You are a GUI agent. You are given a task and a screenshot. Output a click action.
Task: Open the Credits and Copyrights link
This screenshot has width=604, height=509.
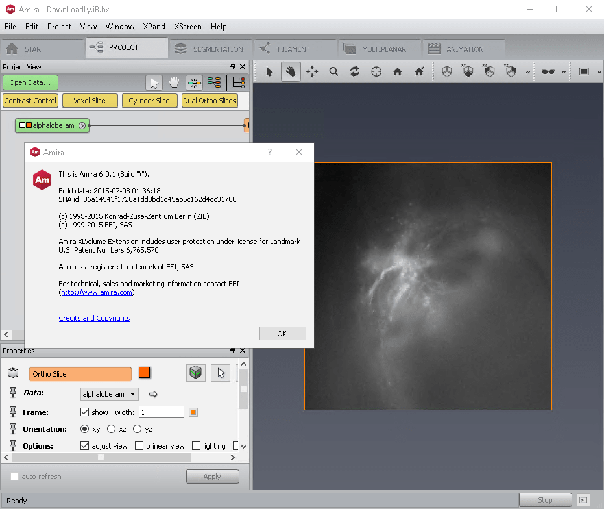point(94,318)
